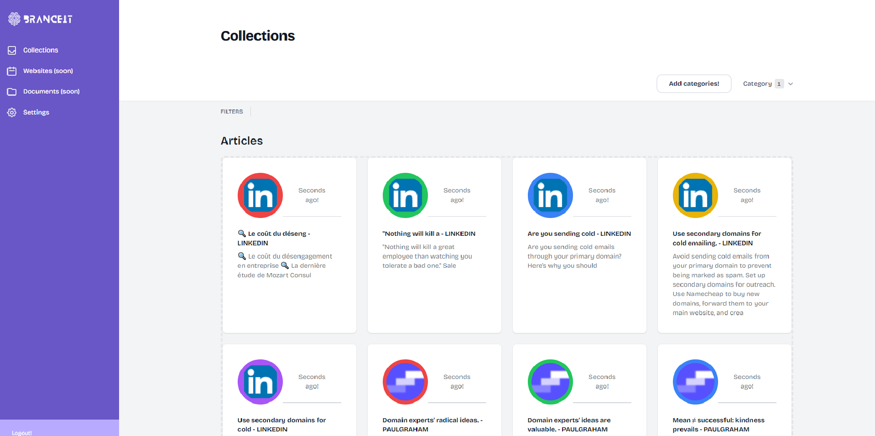This screenshot has height=436, width=875.
Task: Click the Websites calendar icon in sidebar
Action: coord(12,71)
